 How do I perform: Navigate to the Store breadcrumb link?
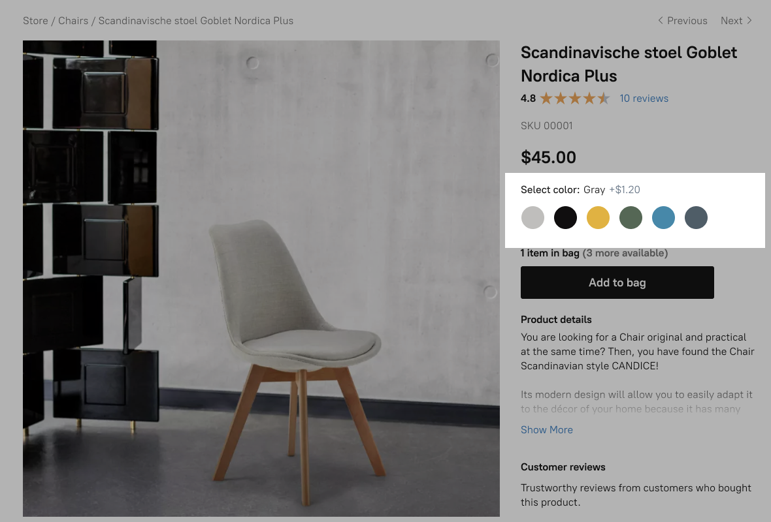coord(35,20)
